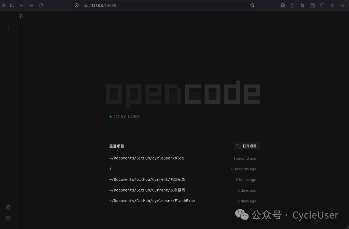Click the 最近项目 heading

pyautogui.click(x=117, y=146)
